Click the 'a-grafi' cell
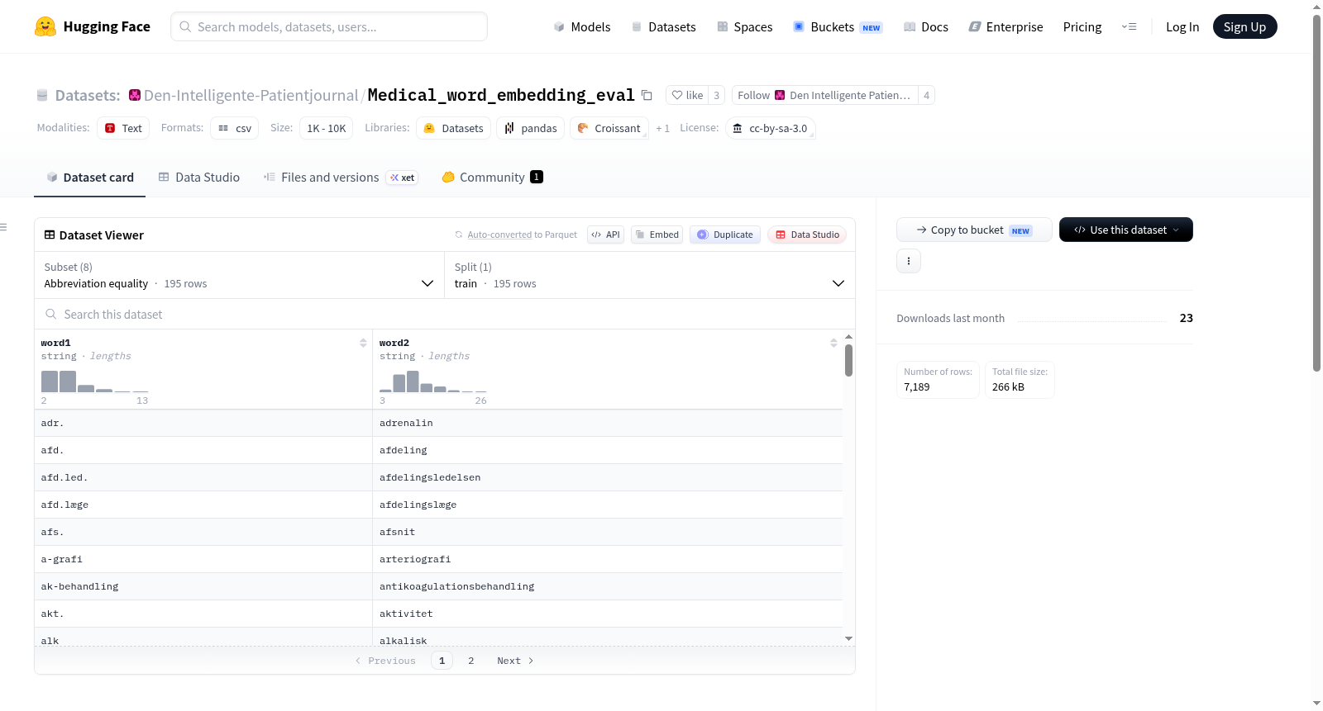1323x711 pixels. coord(203,559)
